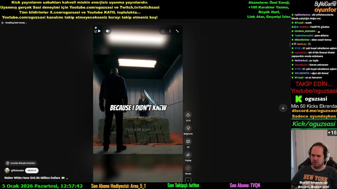Mute the Shorts video volume
The height and width of the screenshot is (189, 337).
pos(108,31)
